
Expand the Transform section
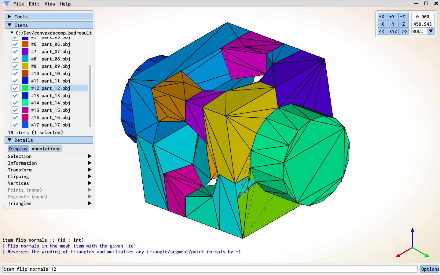pyautogui.click(x=50, y=170)
